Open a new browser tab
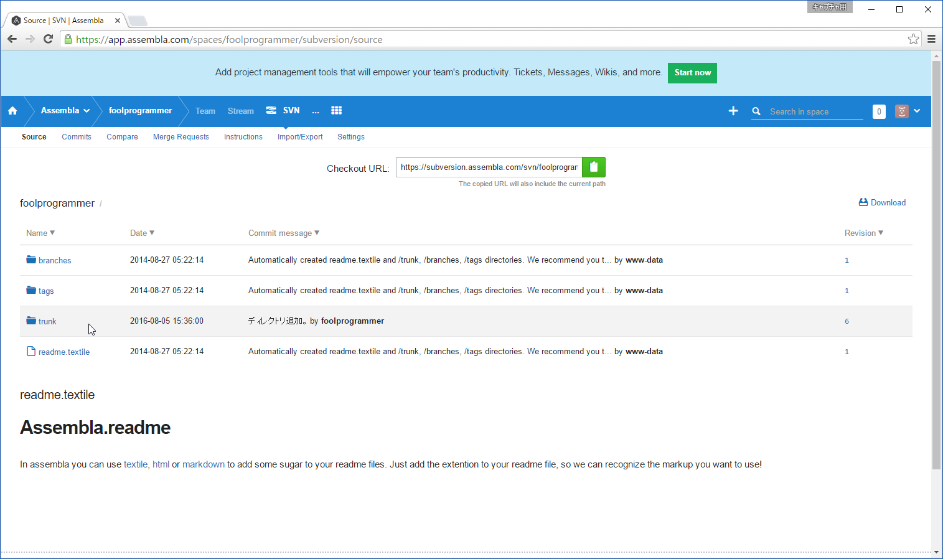Viewport: 943px width, 559px height. point(138,21)
